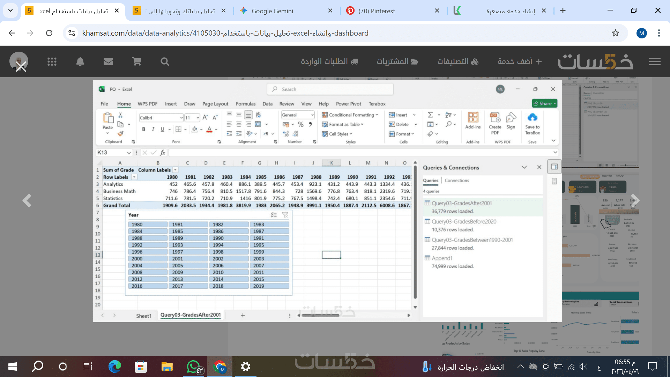
Task: Reload the current page
Action: pos(49,33)
